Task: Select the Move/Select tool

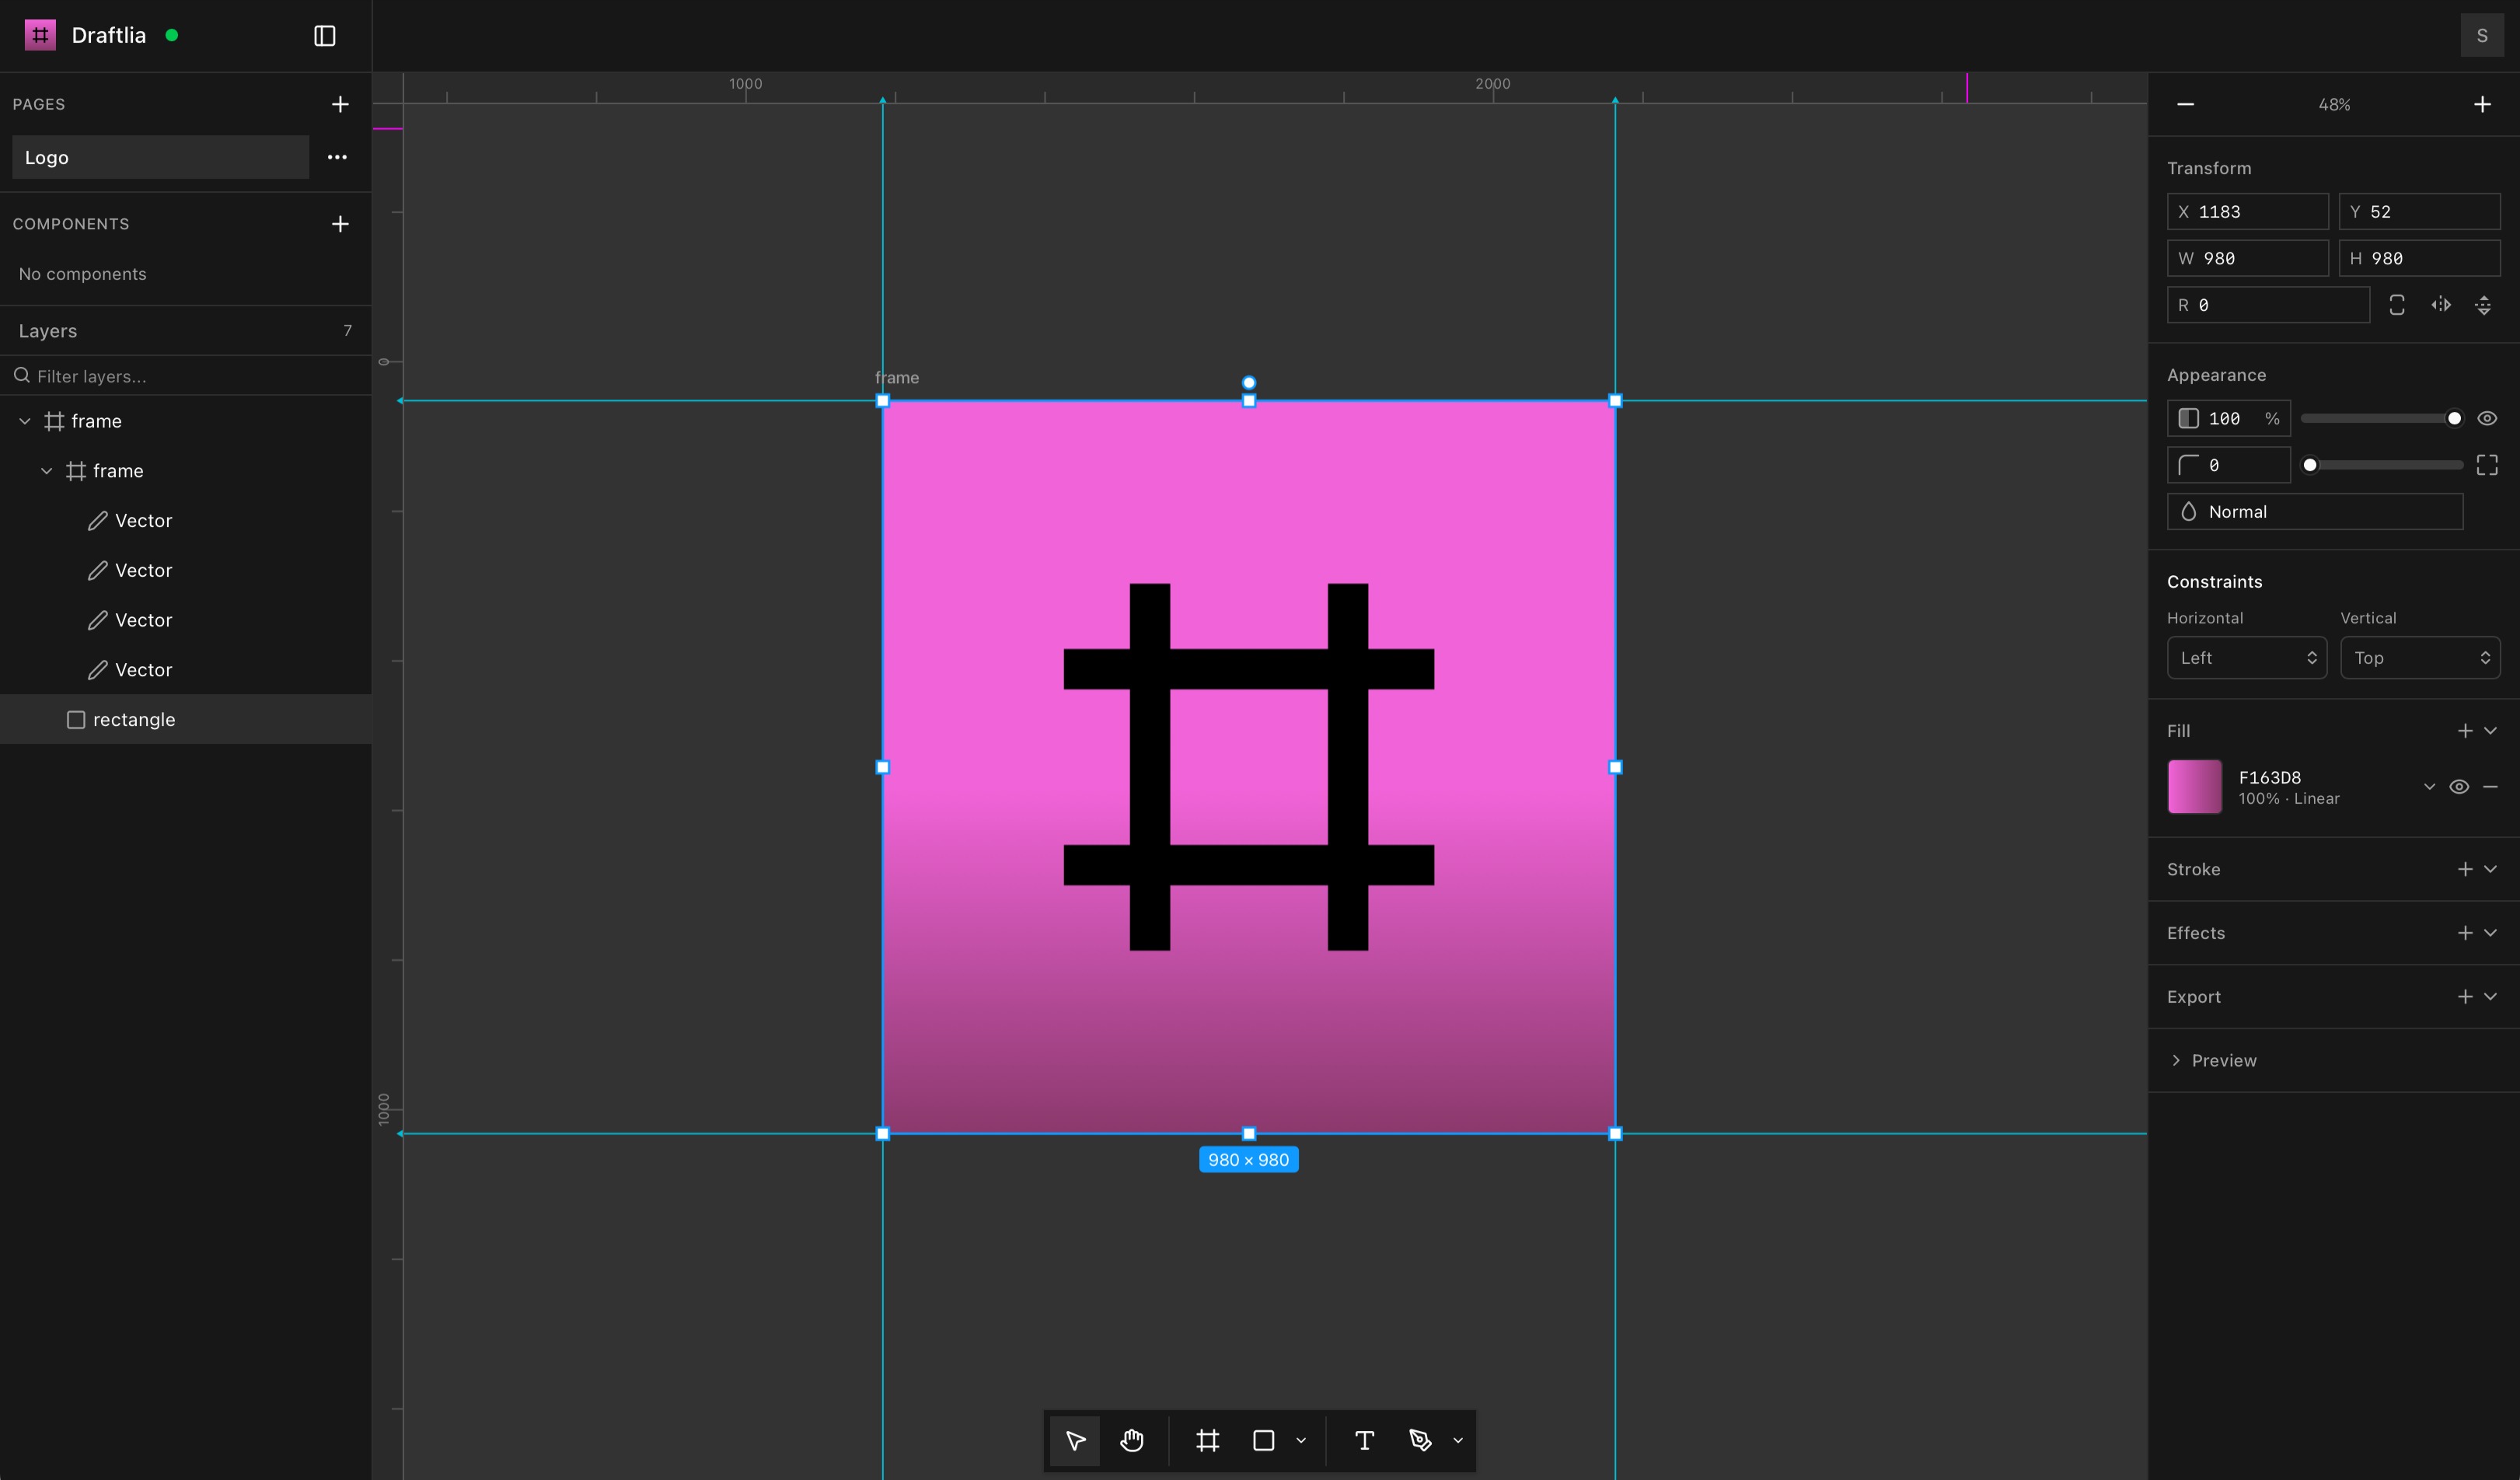Action: tap(1074, 1441)
